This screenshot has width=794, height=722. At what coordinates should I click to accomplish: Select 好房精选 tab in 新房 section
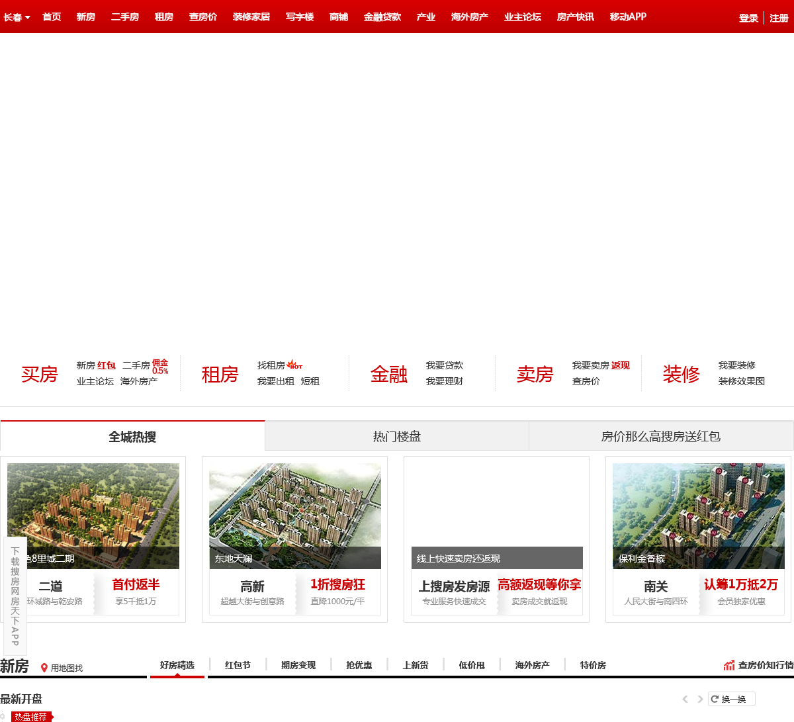click(x=177, y=665)
